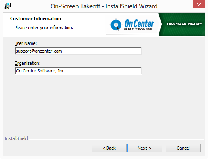Focus the Organization input field

click(79, 71)
